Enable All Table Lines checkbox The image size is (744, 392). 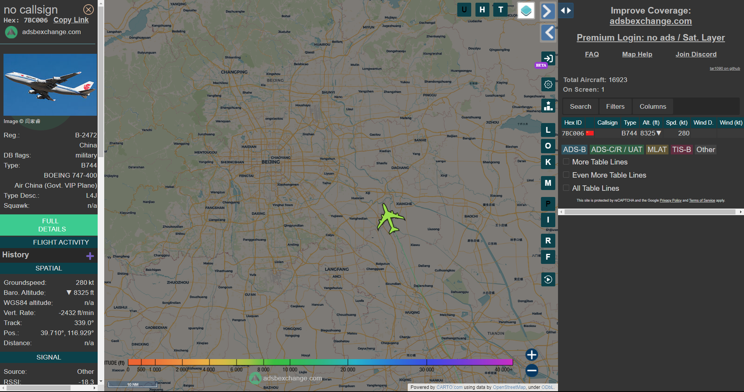tap(566, 188)
